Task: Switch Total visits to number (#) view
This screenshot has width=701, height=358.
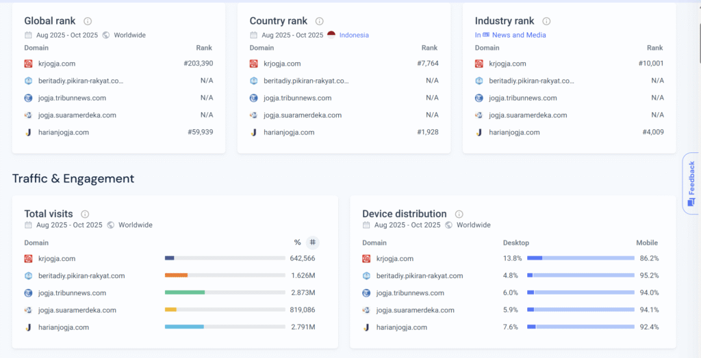Action: pos(312,243)
